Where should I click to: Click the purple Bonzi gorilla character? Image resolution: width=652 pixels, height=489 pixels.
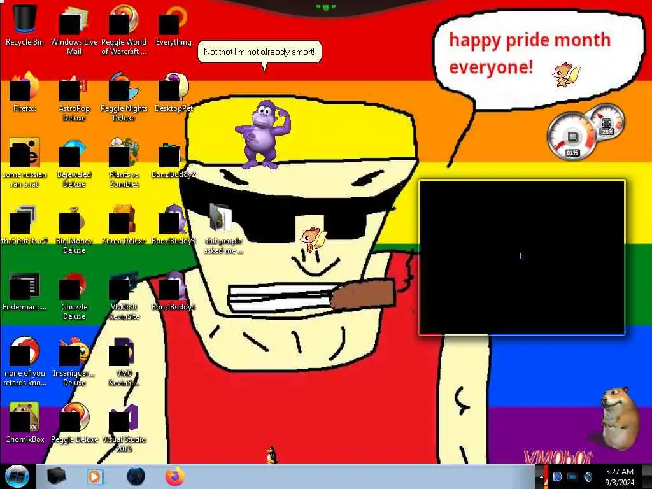click(262, 135)
